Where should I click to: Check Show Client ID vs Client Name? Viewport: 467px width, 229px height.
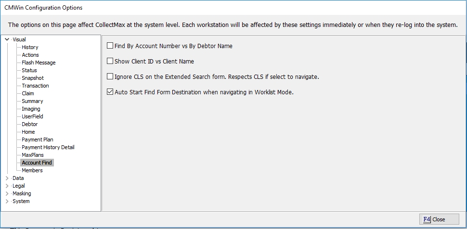110,62
